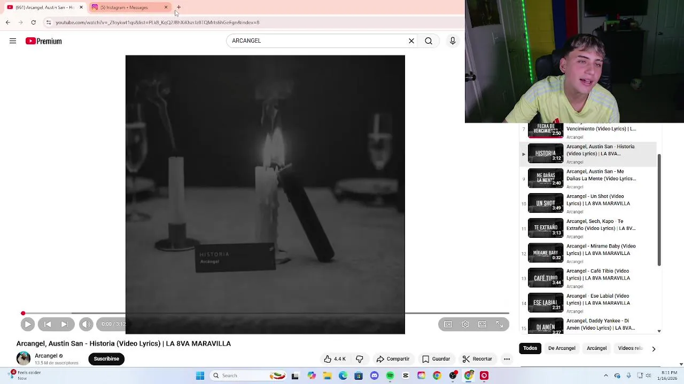Launch Microsoft Store from the taskbar
684x384 pixels.
pyautogui.click(x=359, y=376)
